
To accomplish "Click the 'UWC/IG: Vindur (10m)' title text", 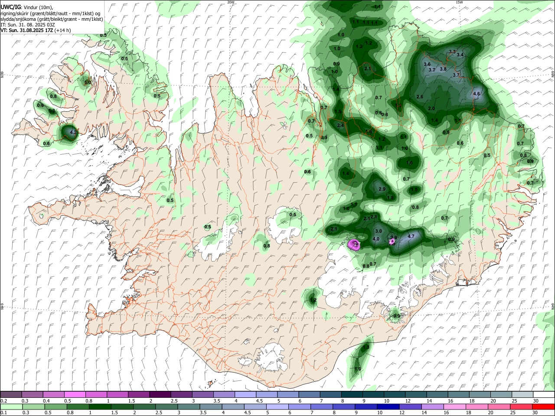I will coord(27,7).
